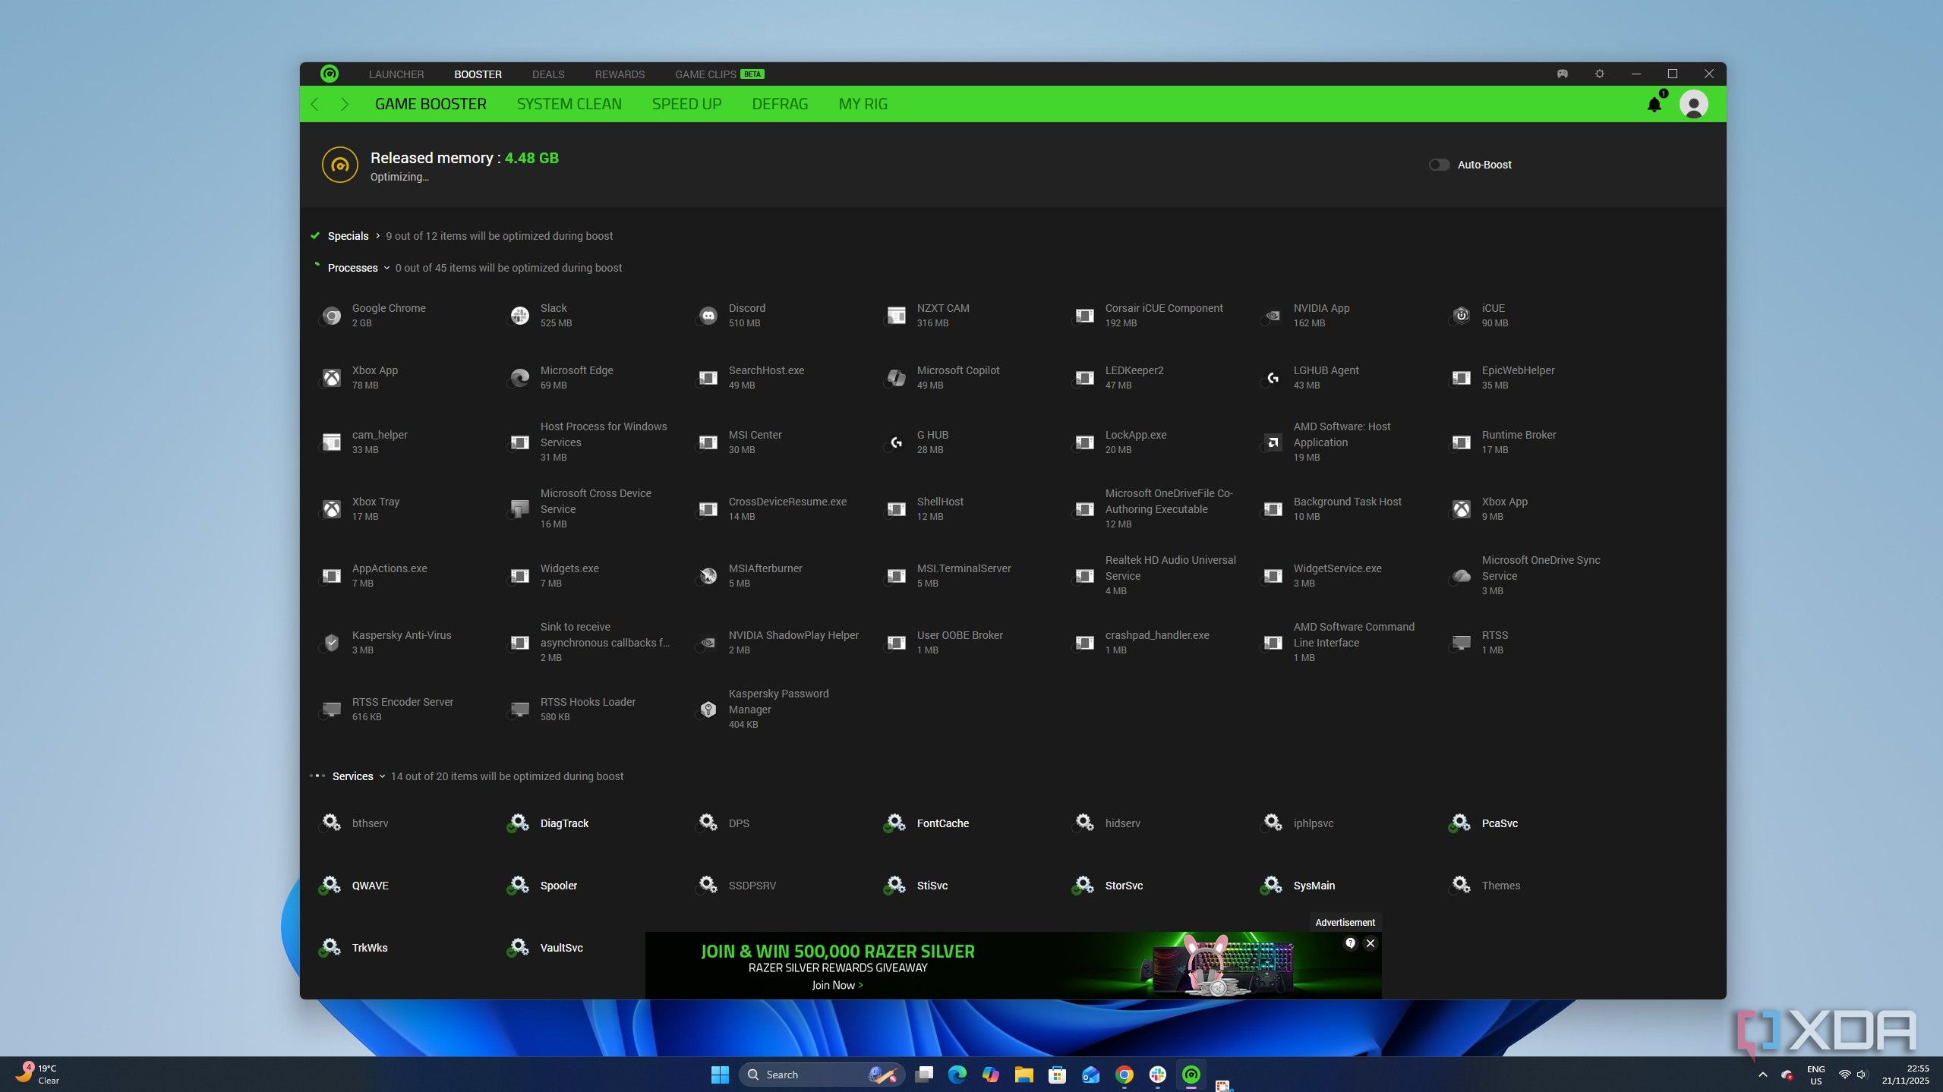
Task: Click the notification bell icon
Action: 1654,104
